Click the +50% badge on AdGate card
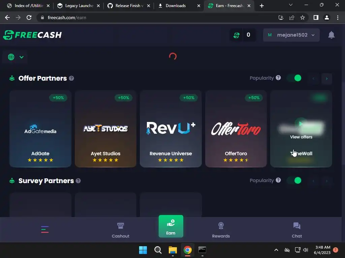The width and height of the screenshot is (345, 258). pyautogui.click(x=58, y=98)
